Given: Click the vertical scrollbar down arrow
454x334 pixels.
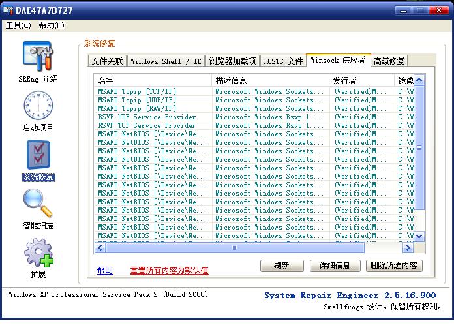Looking at the screenshot, I should pyautogui.click(x=419, y=237).
